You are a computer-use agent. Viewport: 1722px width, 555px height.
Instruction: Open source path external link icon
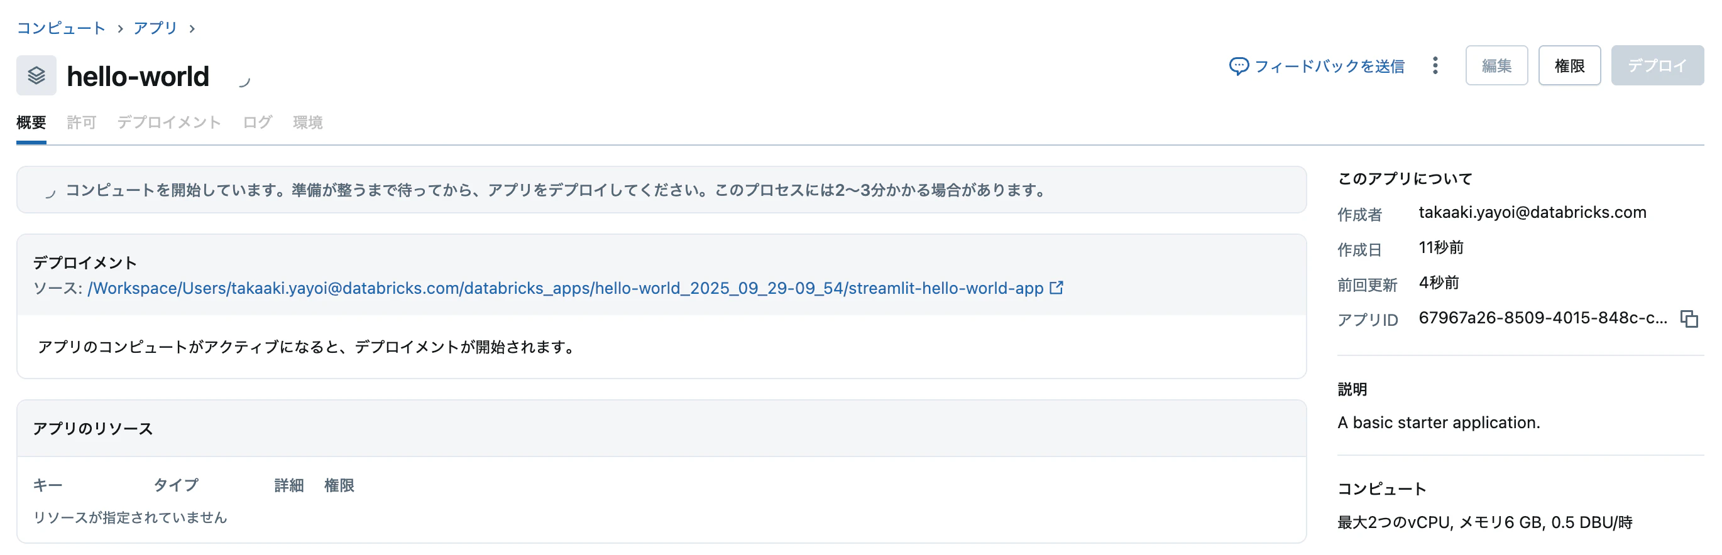coord(1056,288)
